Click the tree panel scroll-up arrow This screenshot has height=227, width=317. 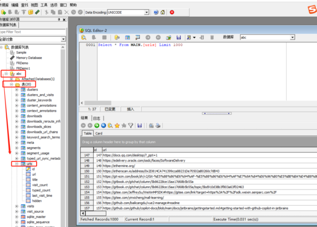[63, 47]
